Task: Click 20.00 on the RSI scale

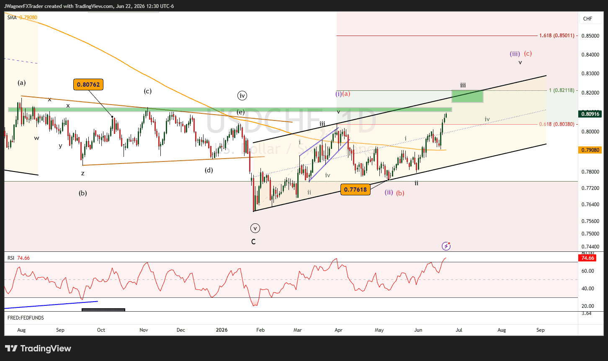Action: click(x=588, y=306)
